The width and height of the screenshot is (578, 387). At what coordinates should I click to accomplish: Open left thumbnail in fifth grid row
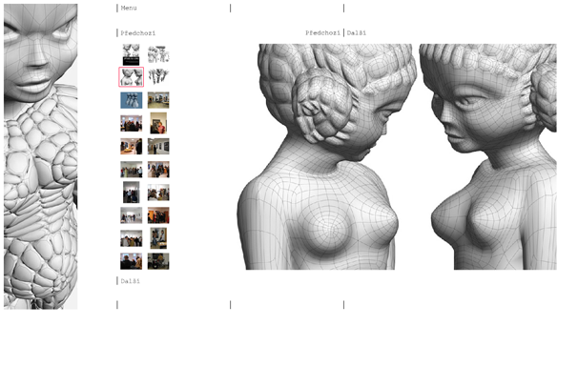[131, 146]
